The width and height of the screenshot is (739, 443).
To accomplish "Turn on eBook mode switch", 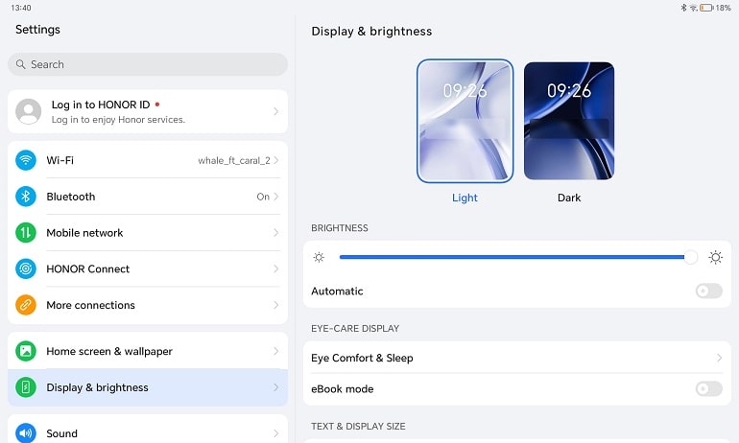I will coord(708,388).
